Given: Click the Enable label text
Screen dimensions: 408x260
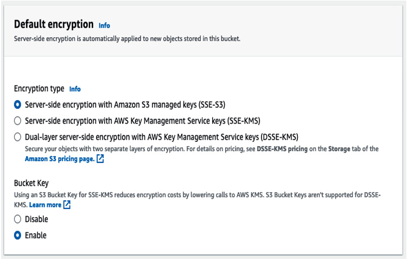Looking at the screenshot, I should (x=36, y=235).
